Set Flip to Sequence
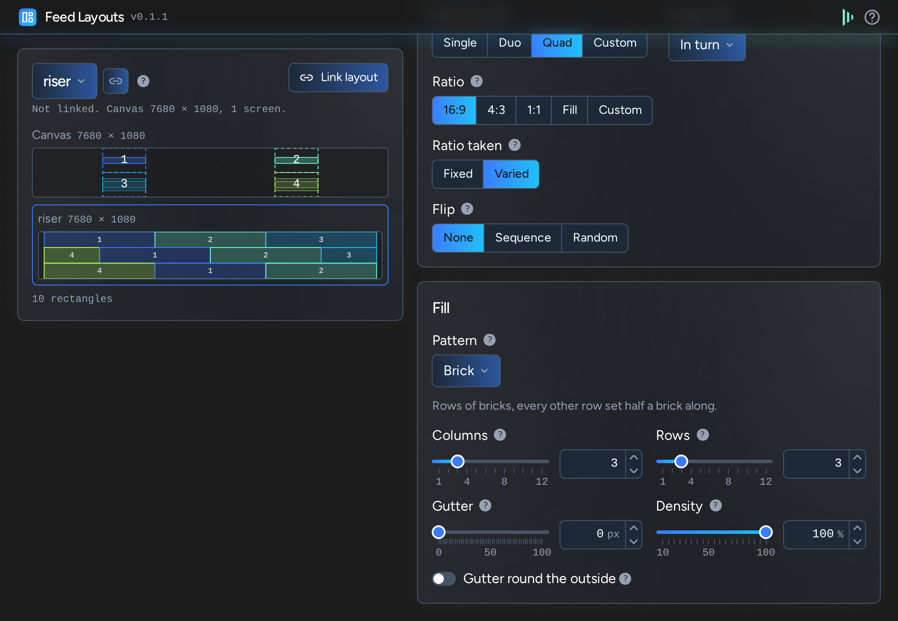Viewport: 898px width, 621px height. [x=523, y=238]
